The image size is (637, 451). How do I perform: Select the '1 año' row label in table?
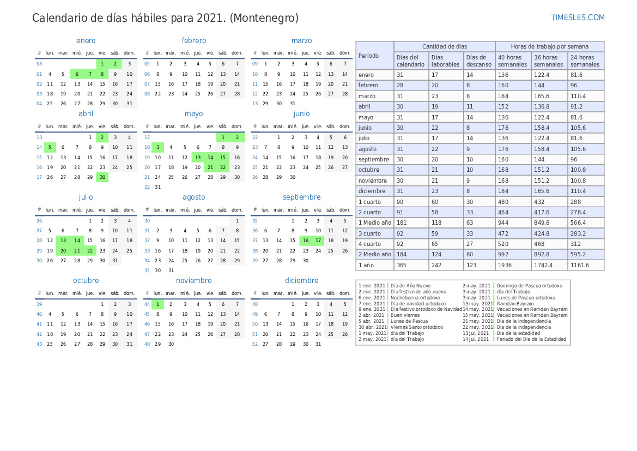366,265
